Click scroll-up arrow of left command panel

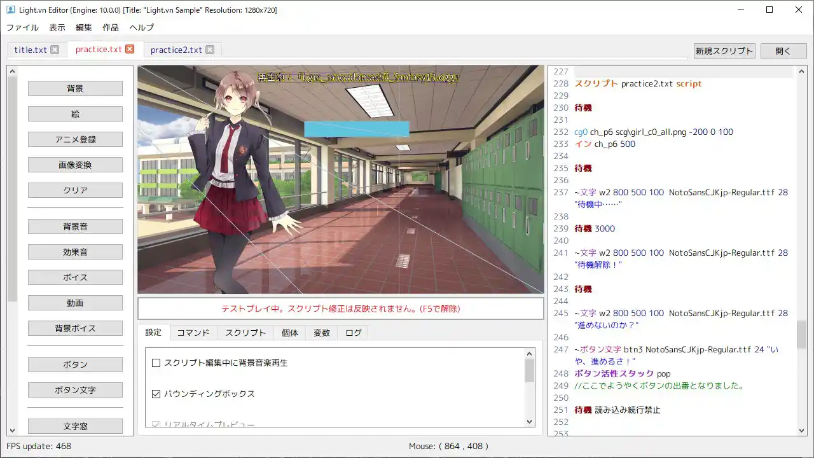click(x=12, y=71)
